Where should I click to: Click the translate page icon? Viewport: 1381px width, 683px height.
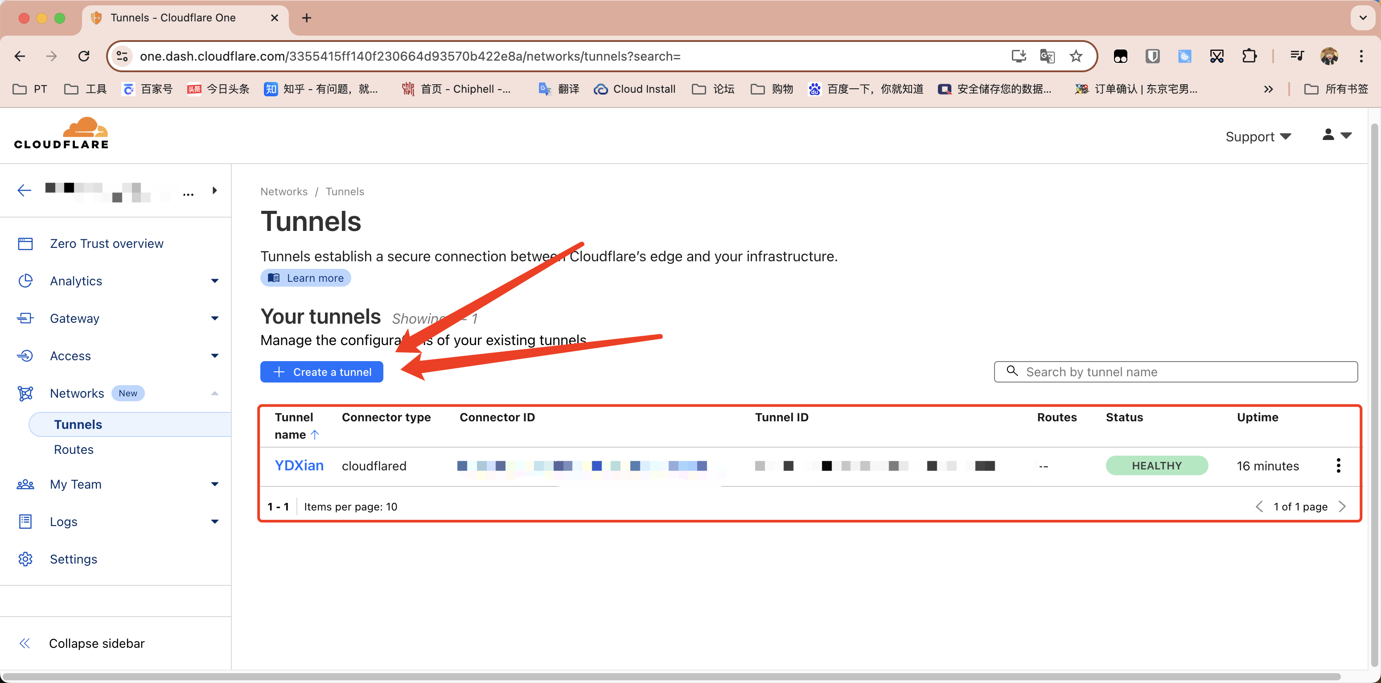click(1047, 56)
